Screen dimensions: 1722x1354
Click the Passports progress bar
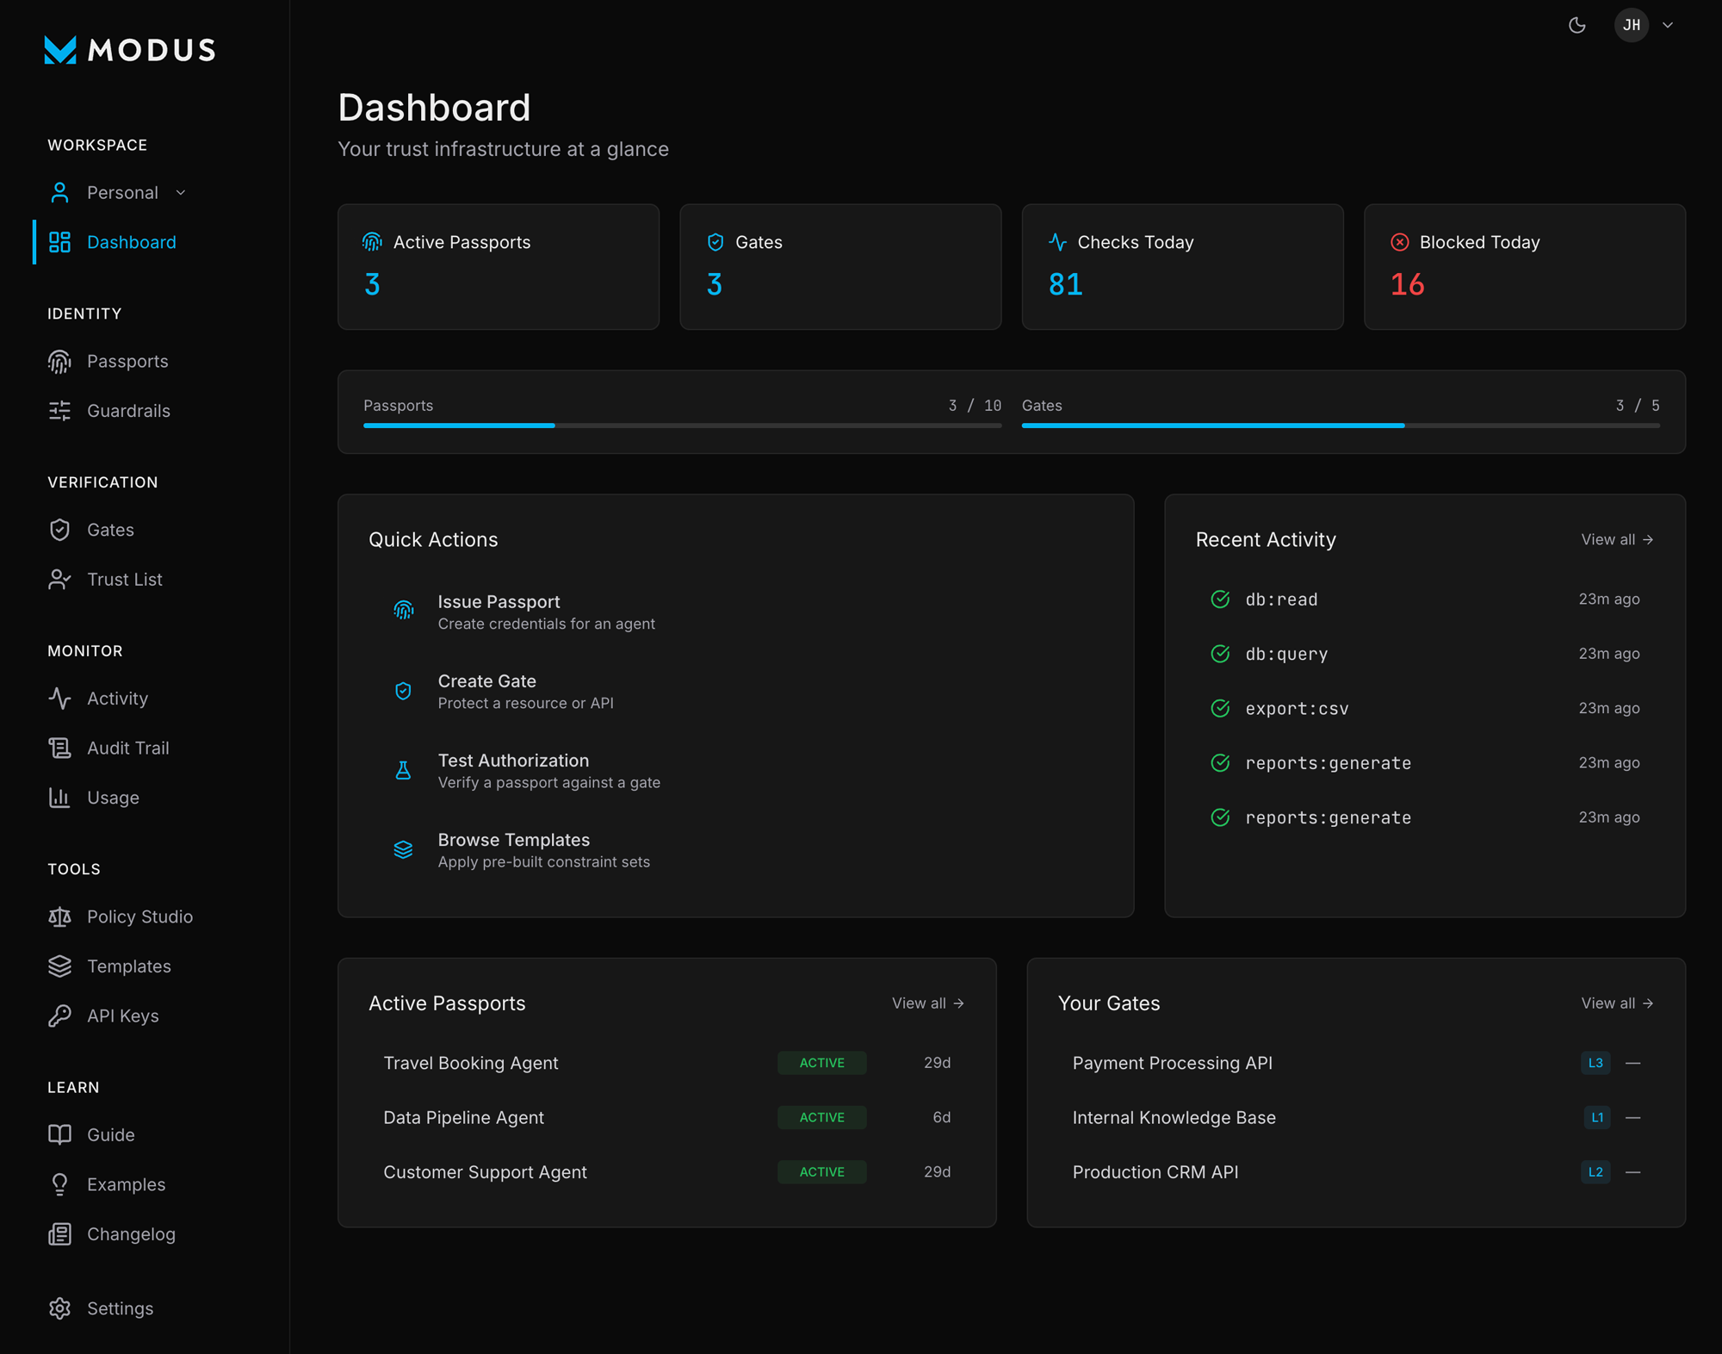680,425
